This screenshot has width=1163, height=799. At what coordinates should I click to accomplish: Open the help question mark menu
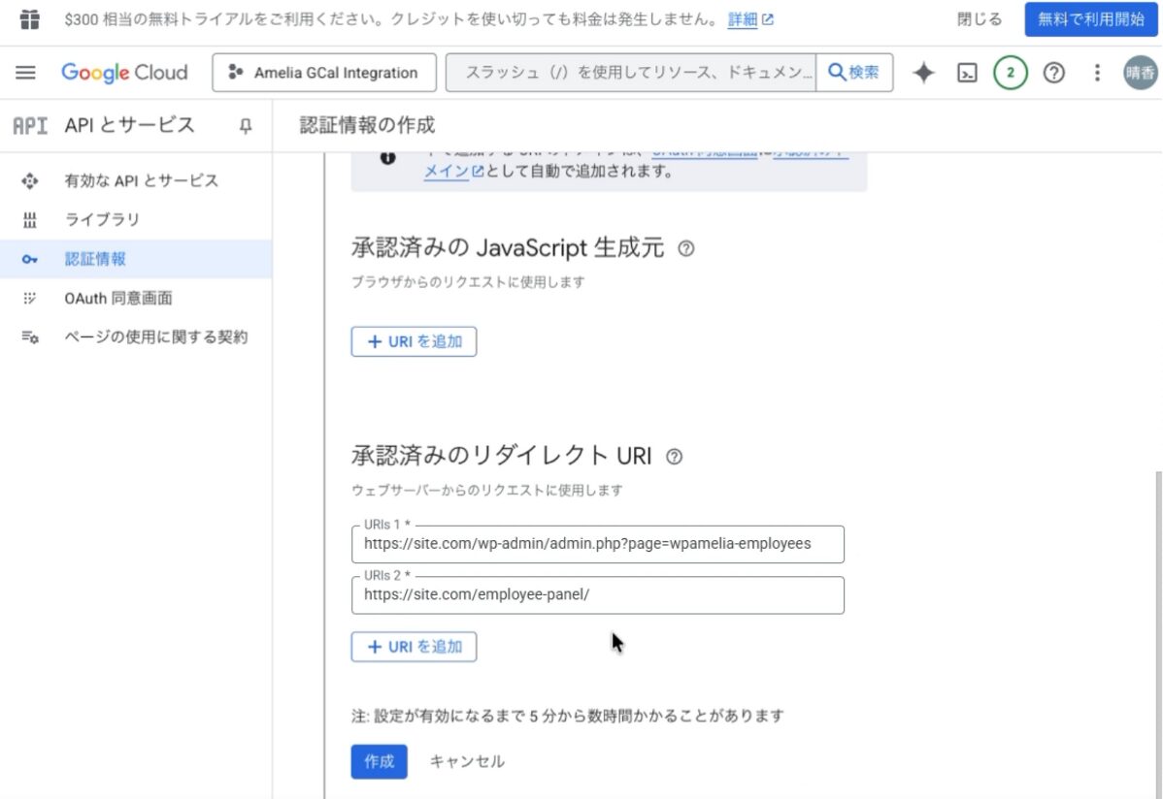pyautogui.click(x=1053, y=73)
